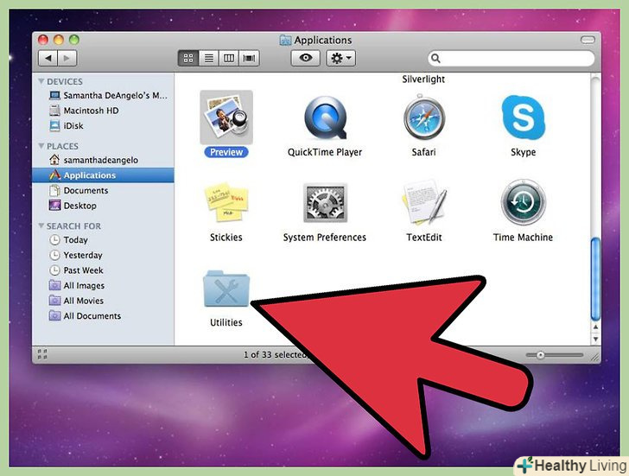Select the Safari compass icon
The image size is (629, 476).
point(424,117)
